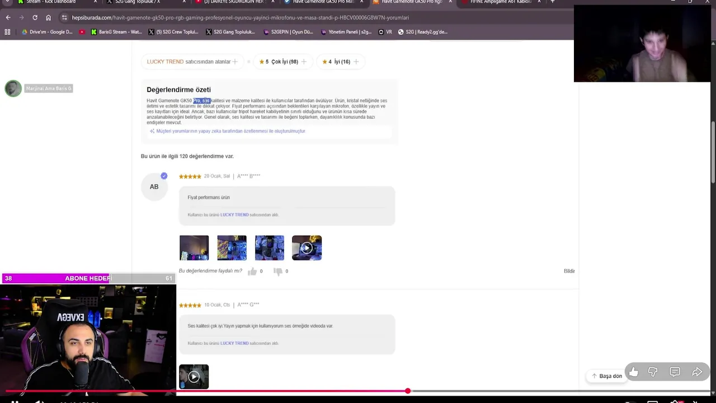
Task: Click the dislike thumbs-down overlay icon
Action: [x=653, y=372]
